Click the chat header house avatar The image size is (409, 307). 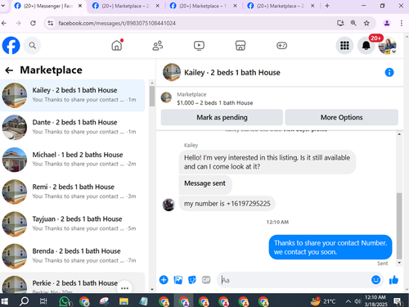[172, 72]
